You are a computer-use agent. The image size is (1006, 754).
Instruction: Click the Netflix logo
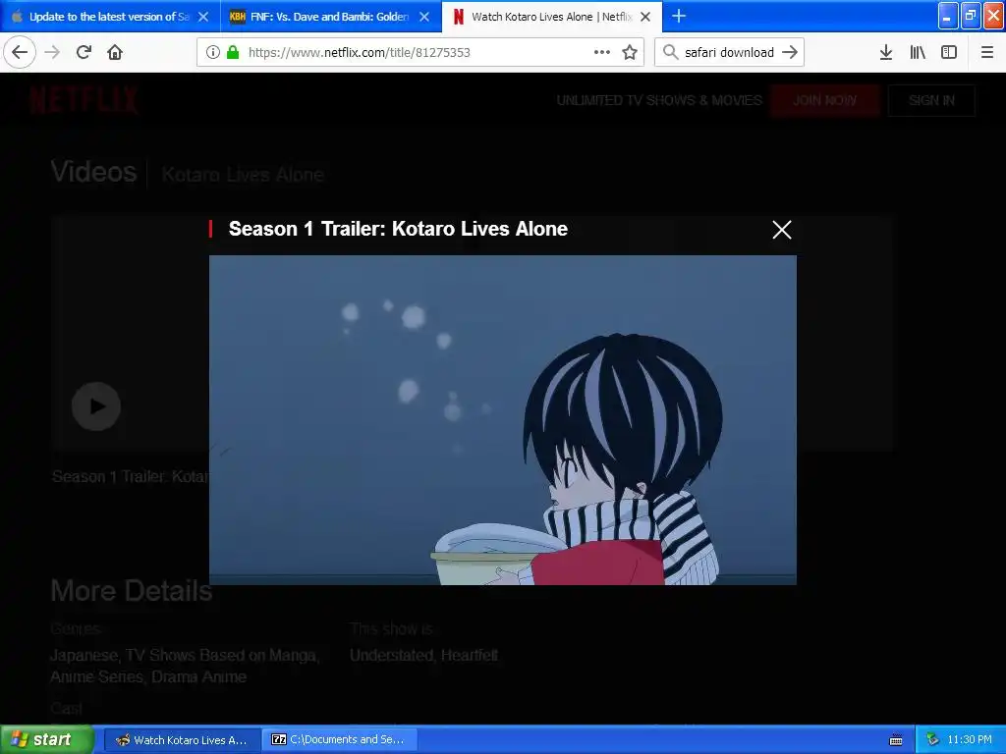[84, 100]
